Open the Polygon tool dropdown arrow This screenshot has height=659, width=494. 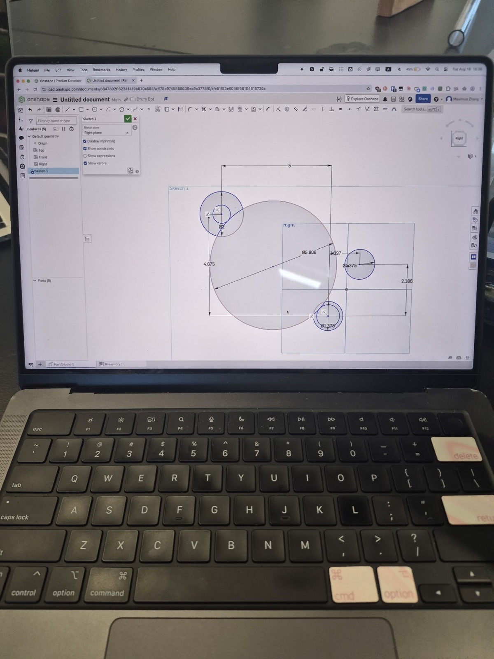tap(128, 110)
